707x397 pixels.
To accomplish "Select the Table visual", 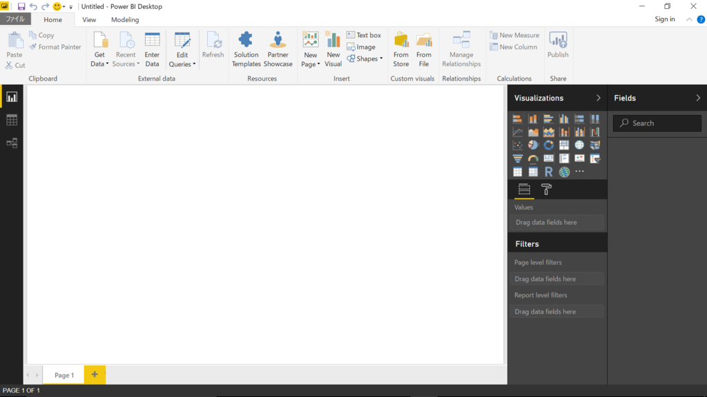I will pyautogui.click(x=518, y=172).
